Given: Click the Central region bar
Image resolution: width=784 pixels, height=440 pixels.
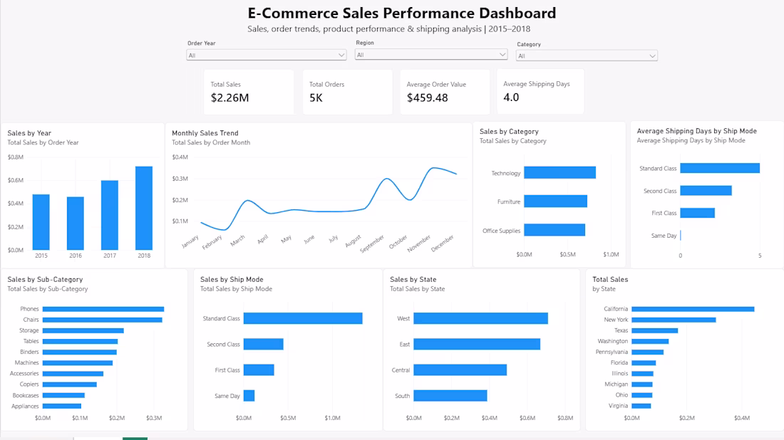Looking at the screenshot, I should coord(460,370).
